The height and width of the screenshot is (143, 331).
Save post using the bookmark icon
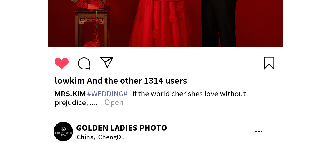pyautogui.click(x=269, y=63)
